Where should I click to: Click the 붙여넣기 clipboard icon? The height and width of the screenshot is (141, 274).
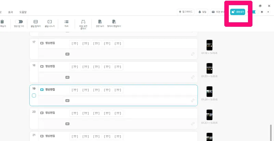pos(2,22)
